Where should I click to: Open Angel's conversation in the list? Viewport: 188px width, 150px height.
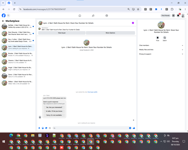click(x=18, y=69)
